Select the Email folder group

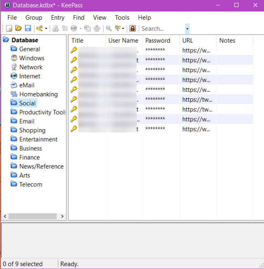pos(27,121)
